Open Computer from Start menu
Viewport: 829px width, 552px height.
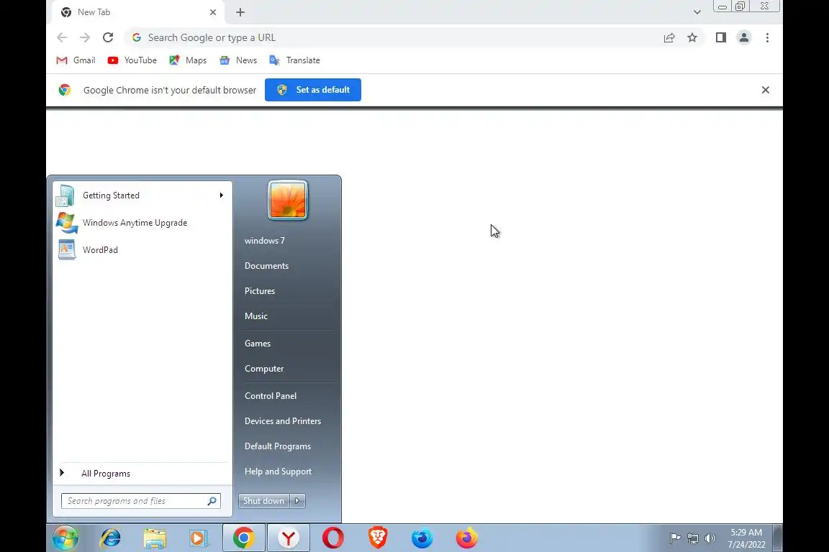264,369
